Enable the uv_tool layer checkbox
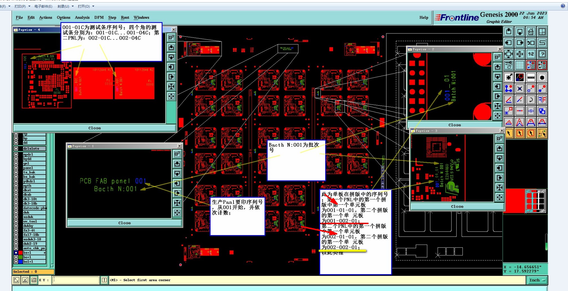This screenshot has width=568, height=291. (x=16, y=221)
